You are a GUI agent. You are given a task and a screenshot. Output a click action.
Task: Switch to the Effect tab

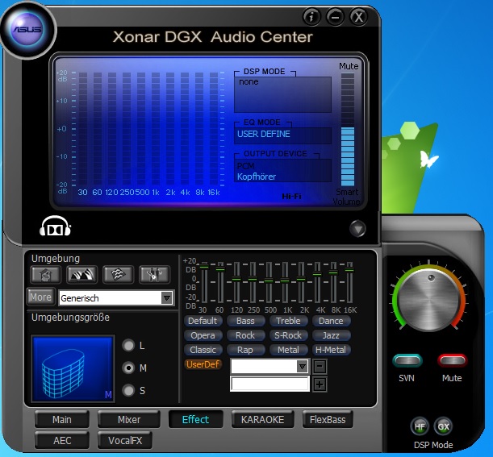[195, 419]
